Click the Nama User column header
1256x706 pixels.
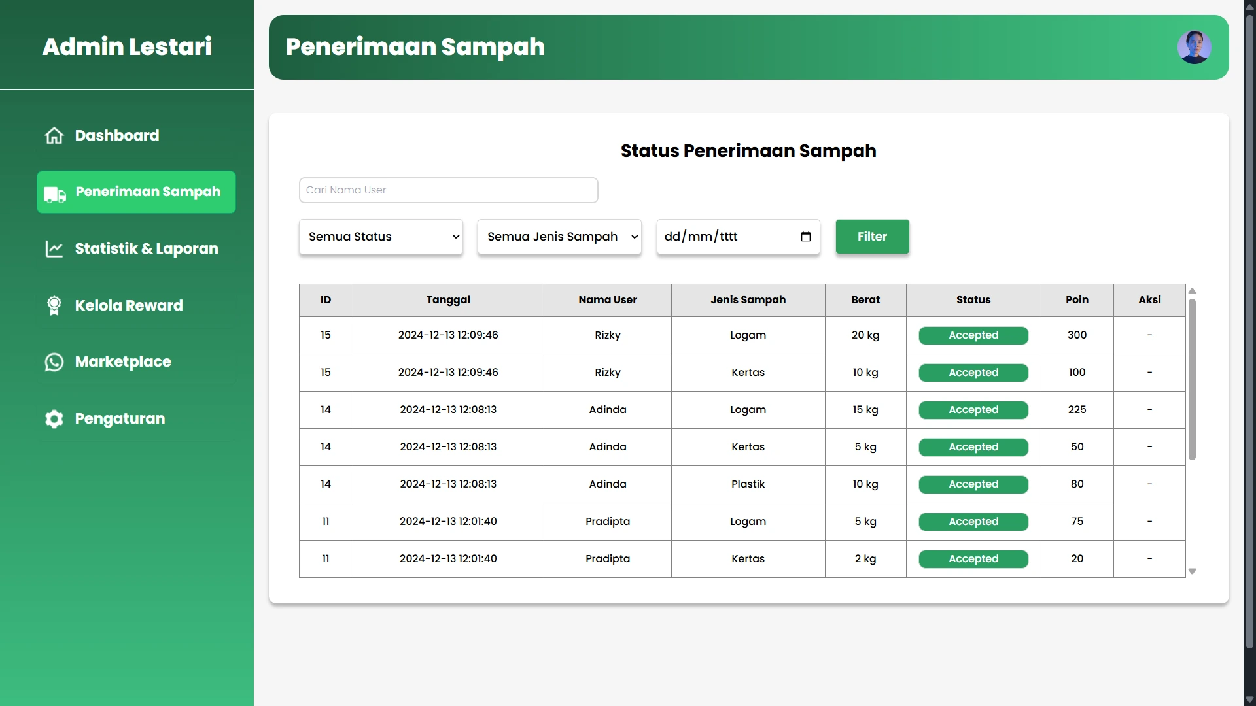coord(608,300)
